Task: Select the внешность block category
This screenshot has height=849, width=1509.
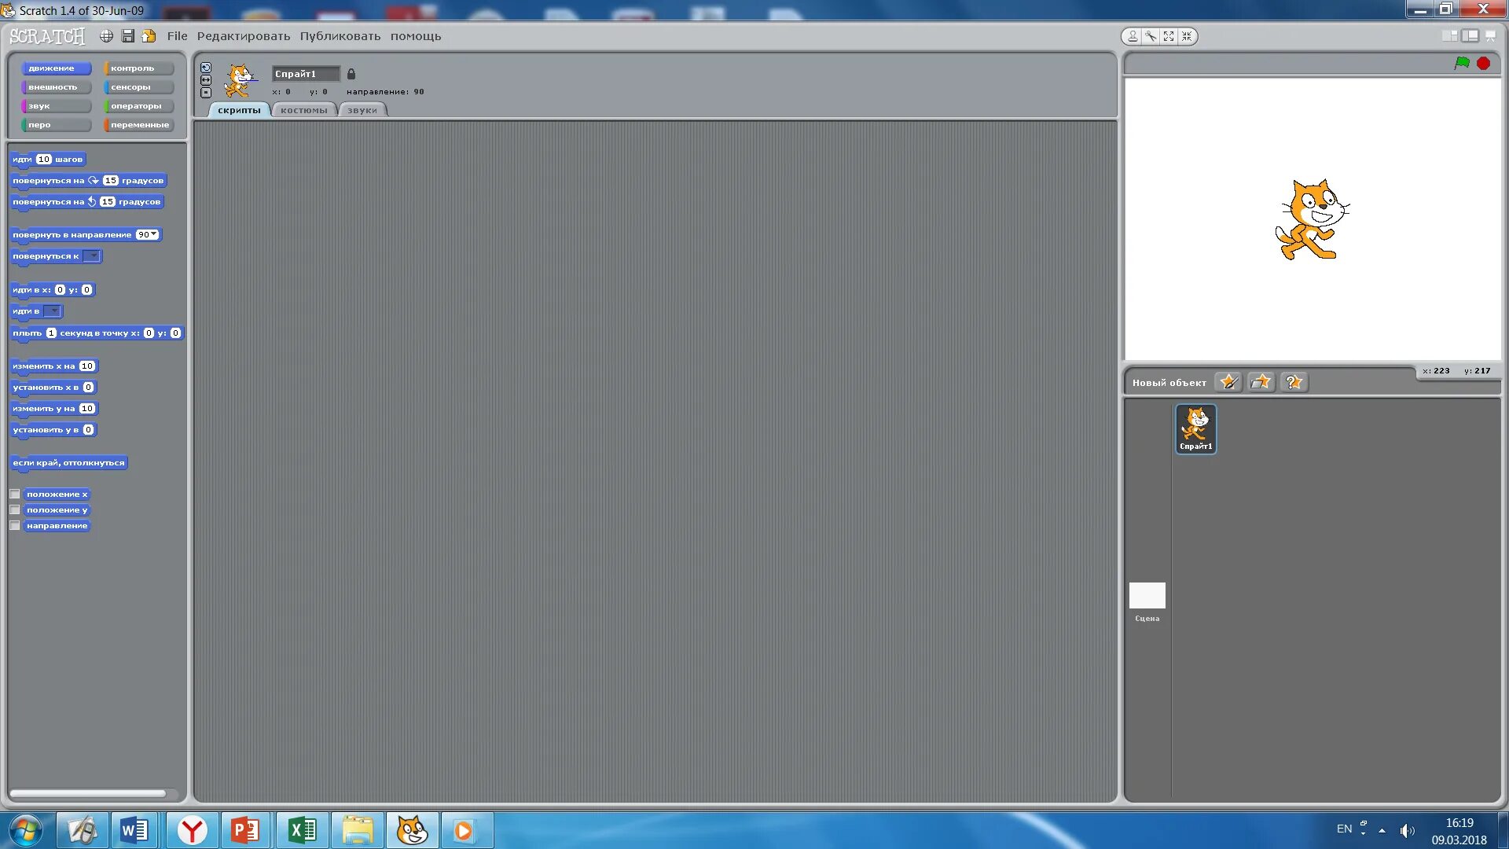Action: 56,87
